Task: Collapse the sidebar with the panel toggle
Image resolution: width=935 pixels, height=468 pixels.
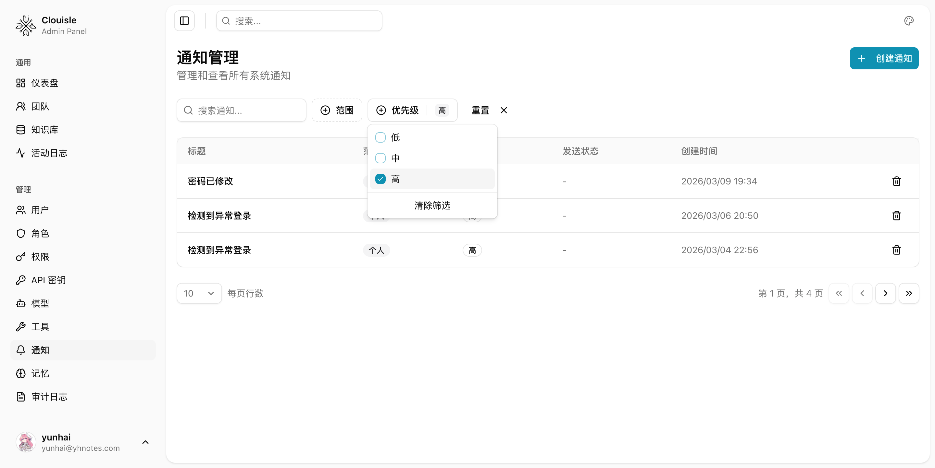Action: (x=184, y=21)
